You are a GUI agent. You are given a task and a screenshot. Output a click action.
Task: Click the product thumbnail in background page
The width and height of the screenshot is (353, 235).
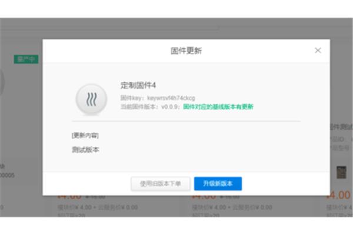(341, 172)
